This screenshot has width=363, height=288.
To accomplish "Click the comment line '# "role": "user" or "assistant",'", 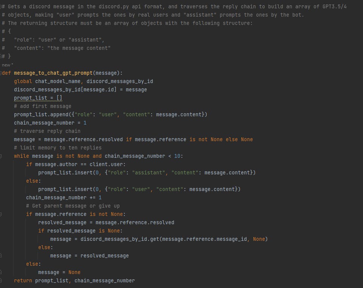I will tap(53, 40).
